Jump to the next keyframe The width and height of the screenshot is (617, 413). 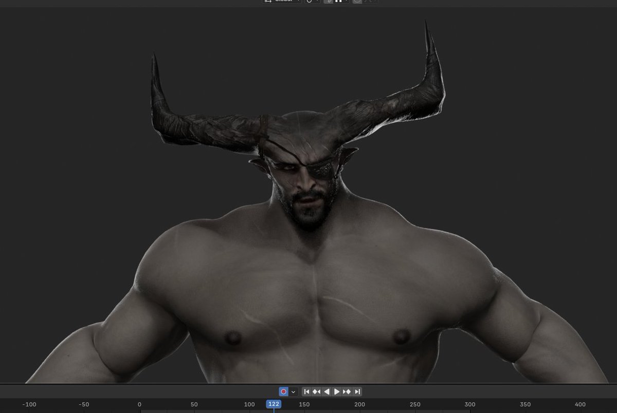click(347, 391)
